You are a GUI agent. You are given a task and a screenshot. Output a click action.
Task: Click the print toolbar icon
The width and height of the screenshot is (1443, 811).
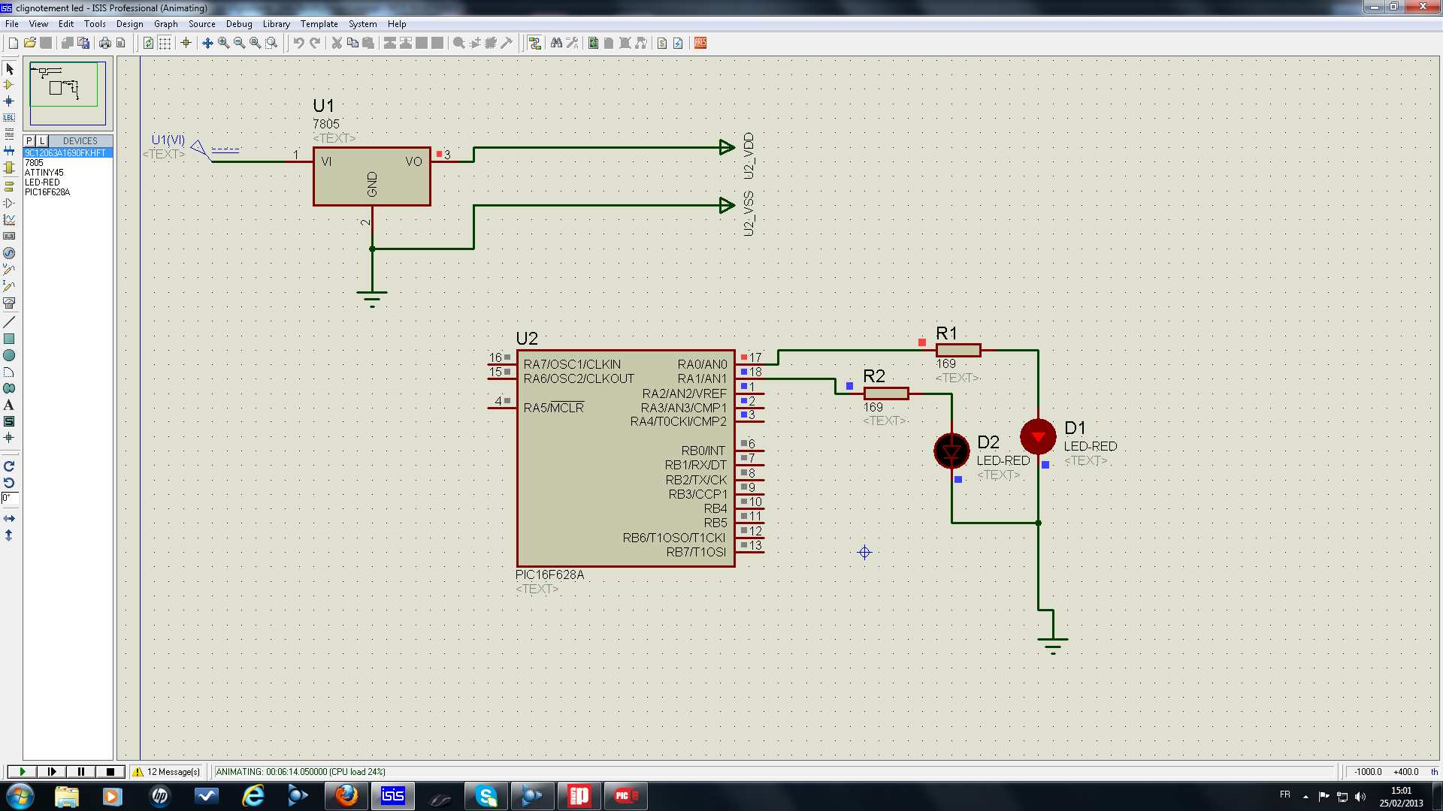(105, 43)
